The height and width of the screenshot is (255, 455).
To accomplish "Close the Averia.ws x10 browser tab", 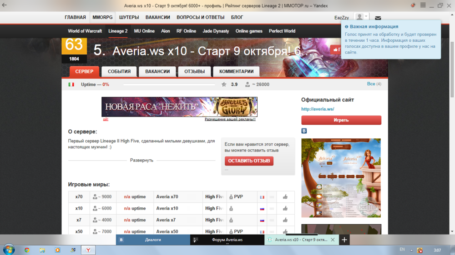I will (x=333, y=240).
